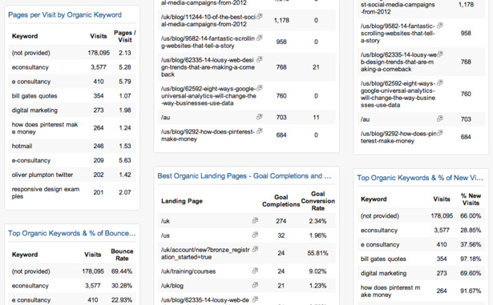The height and width of the screenshot is (305, 493).
Task: Open Pages per Visit by Organic Keyword widget title
Action: coord(65,14)
